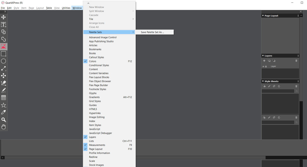The width and height of the screenshot is (307, 167).
Task: Lock the Layer in the Layers palette
Action: [265, 66]
